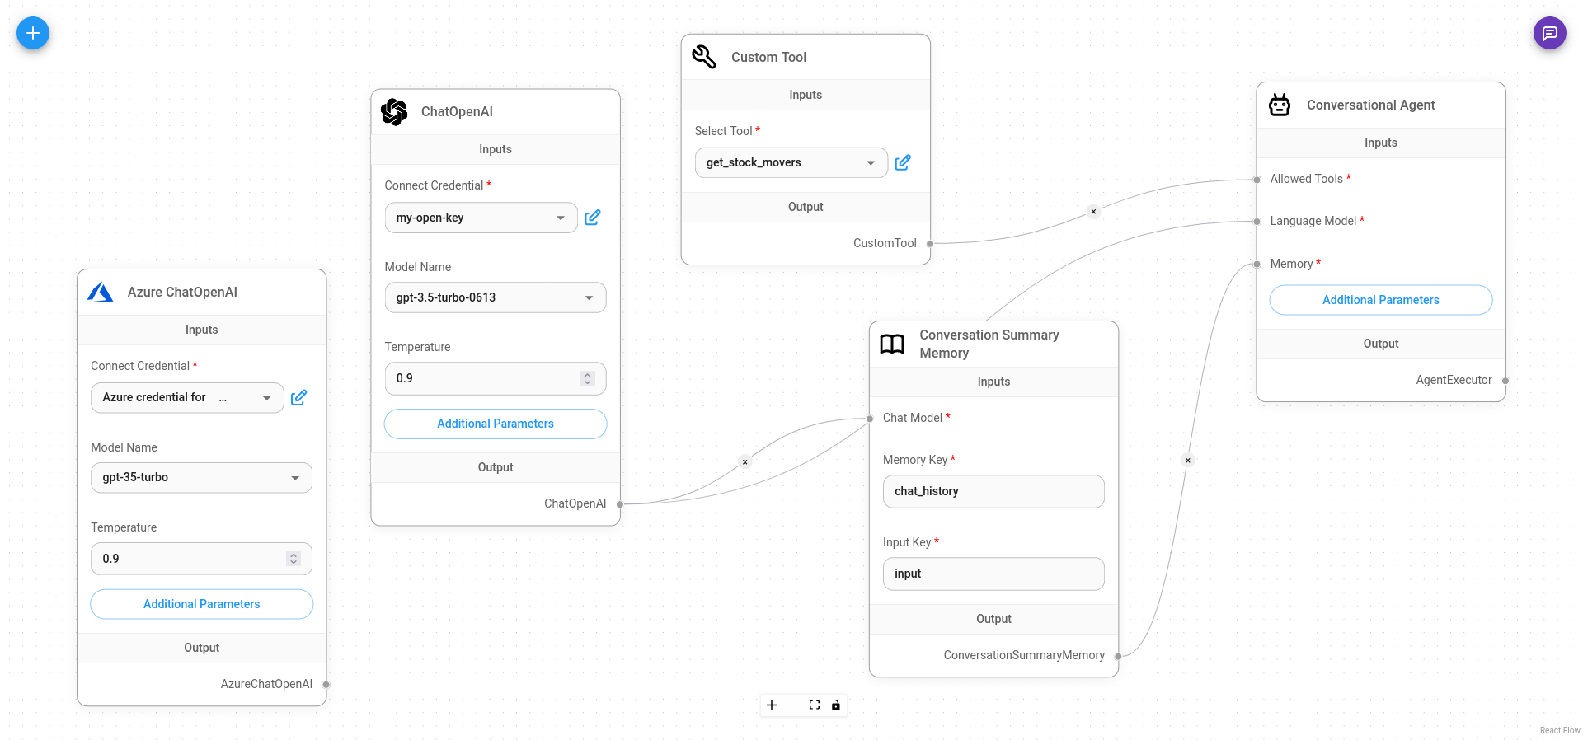Edit get_stock_movers tool via pencil icon

903,163
